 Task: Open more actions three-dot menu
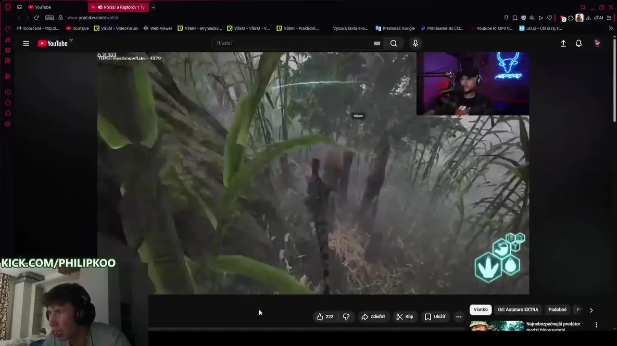[x=459, y=317]
